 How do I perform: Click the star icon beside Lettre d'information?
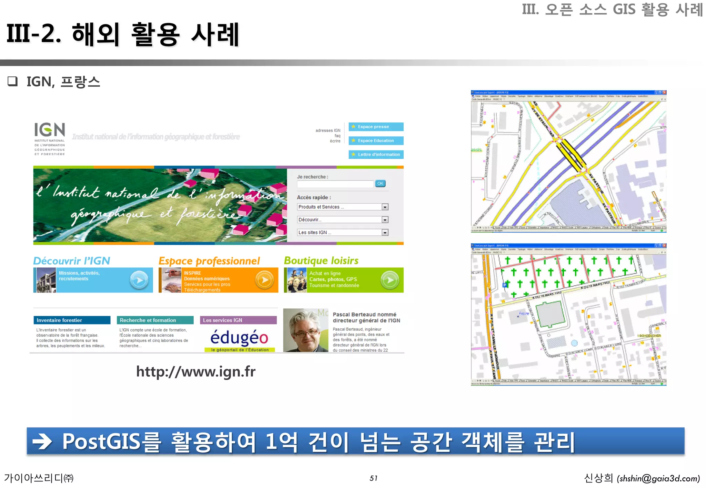pos(353,155)
